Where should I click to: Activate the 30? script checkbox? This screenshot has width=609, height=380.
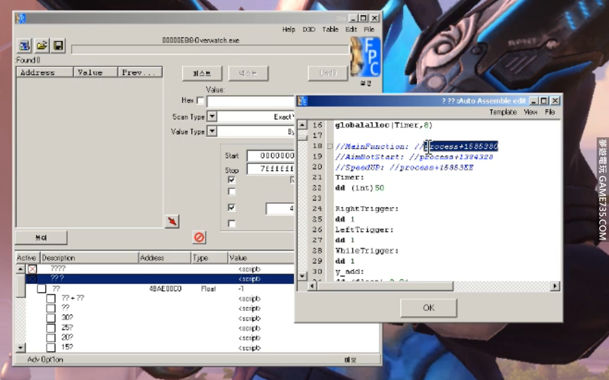tap(51, 318)
